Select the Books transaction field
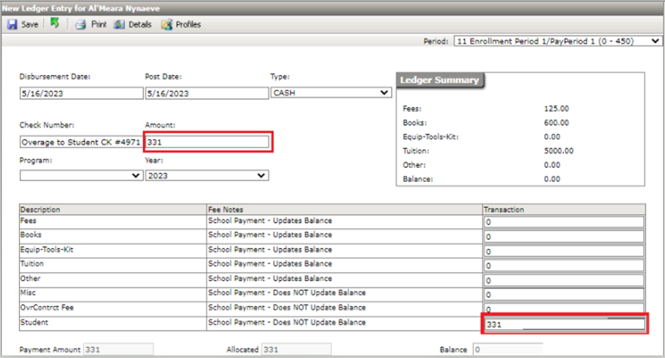 (x=564, y=237)
